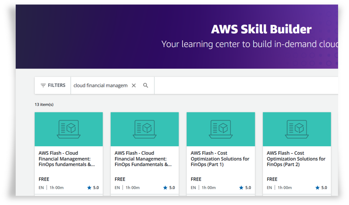
Task: Click Cost Optimization Part 1 laptop icon
Action: tap(221, 129)
